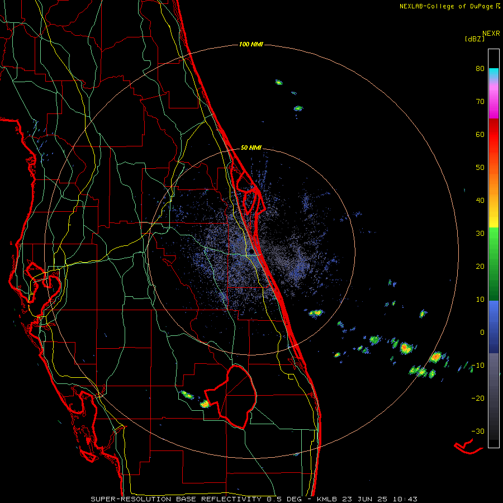Click the -20 dBZ scale label
503x503 pixels.
[x=478, y=398]
